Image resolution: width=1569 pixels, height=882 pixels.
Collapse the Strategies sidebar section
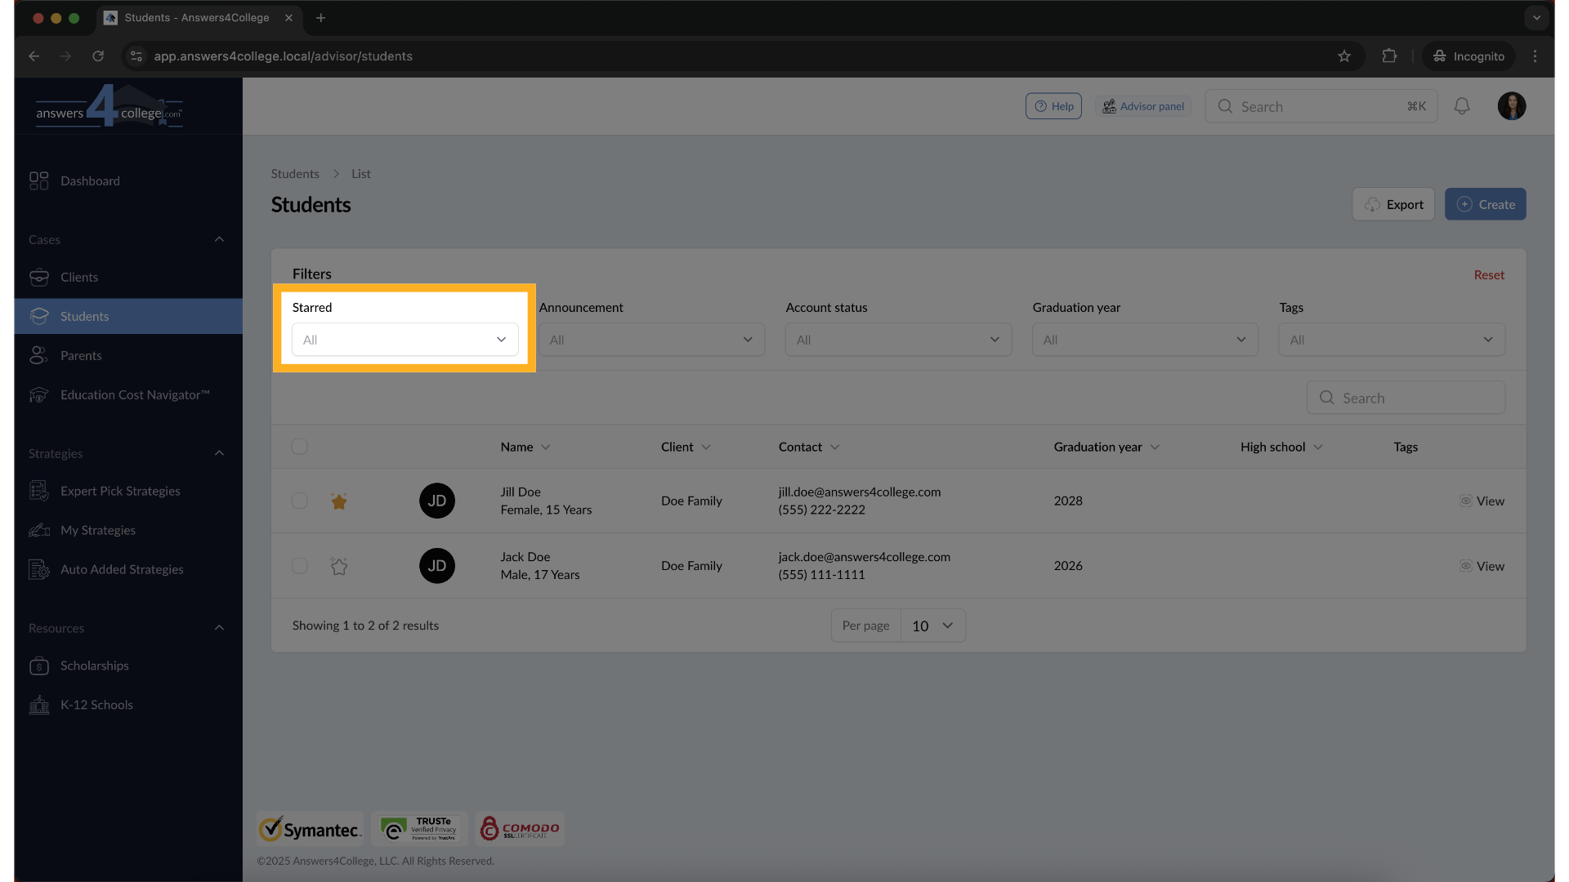(x=219, y=453)
